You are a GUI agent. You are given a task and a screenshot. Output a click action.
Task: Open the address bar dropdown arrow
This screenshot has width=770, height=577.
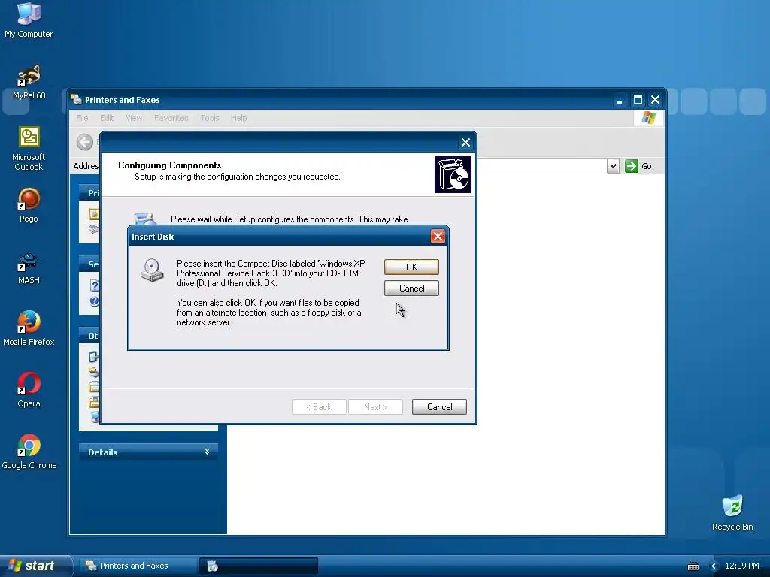tap(613, 166)
